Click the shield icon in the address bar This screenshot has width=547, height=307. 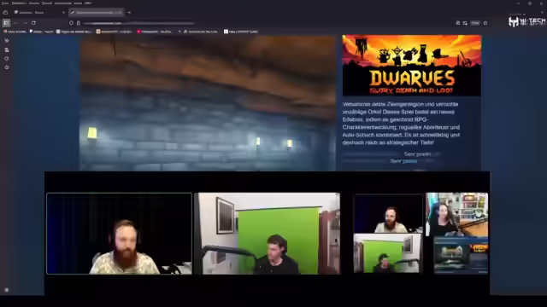(x=71, y=23)
